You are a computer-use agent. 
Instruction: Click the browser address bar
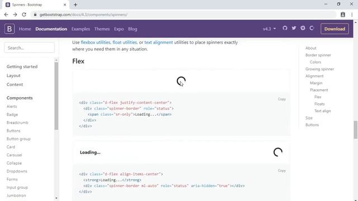[183, 15]
